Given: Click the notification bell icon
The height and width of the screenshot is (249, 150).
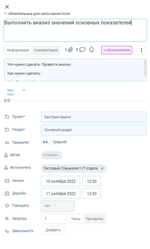Looking at the screenshot, I should (x=91, y=49).
